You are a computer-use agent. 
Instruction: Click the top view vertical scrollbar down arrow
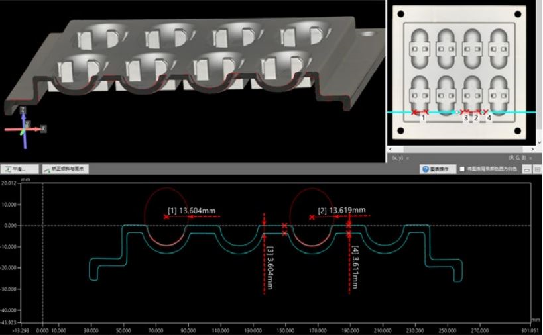538,142
